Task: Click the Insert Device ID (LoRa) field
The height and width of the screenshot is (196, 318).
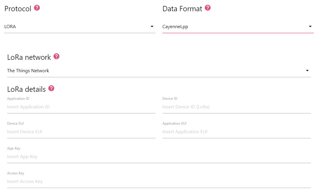Action: click(x=236, y=107)
